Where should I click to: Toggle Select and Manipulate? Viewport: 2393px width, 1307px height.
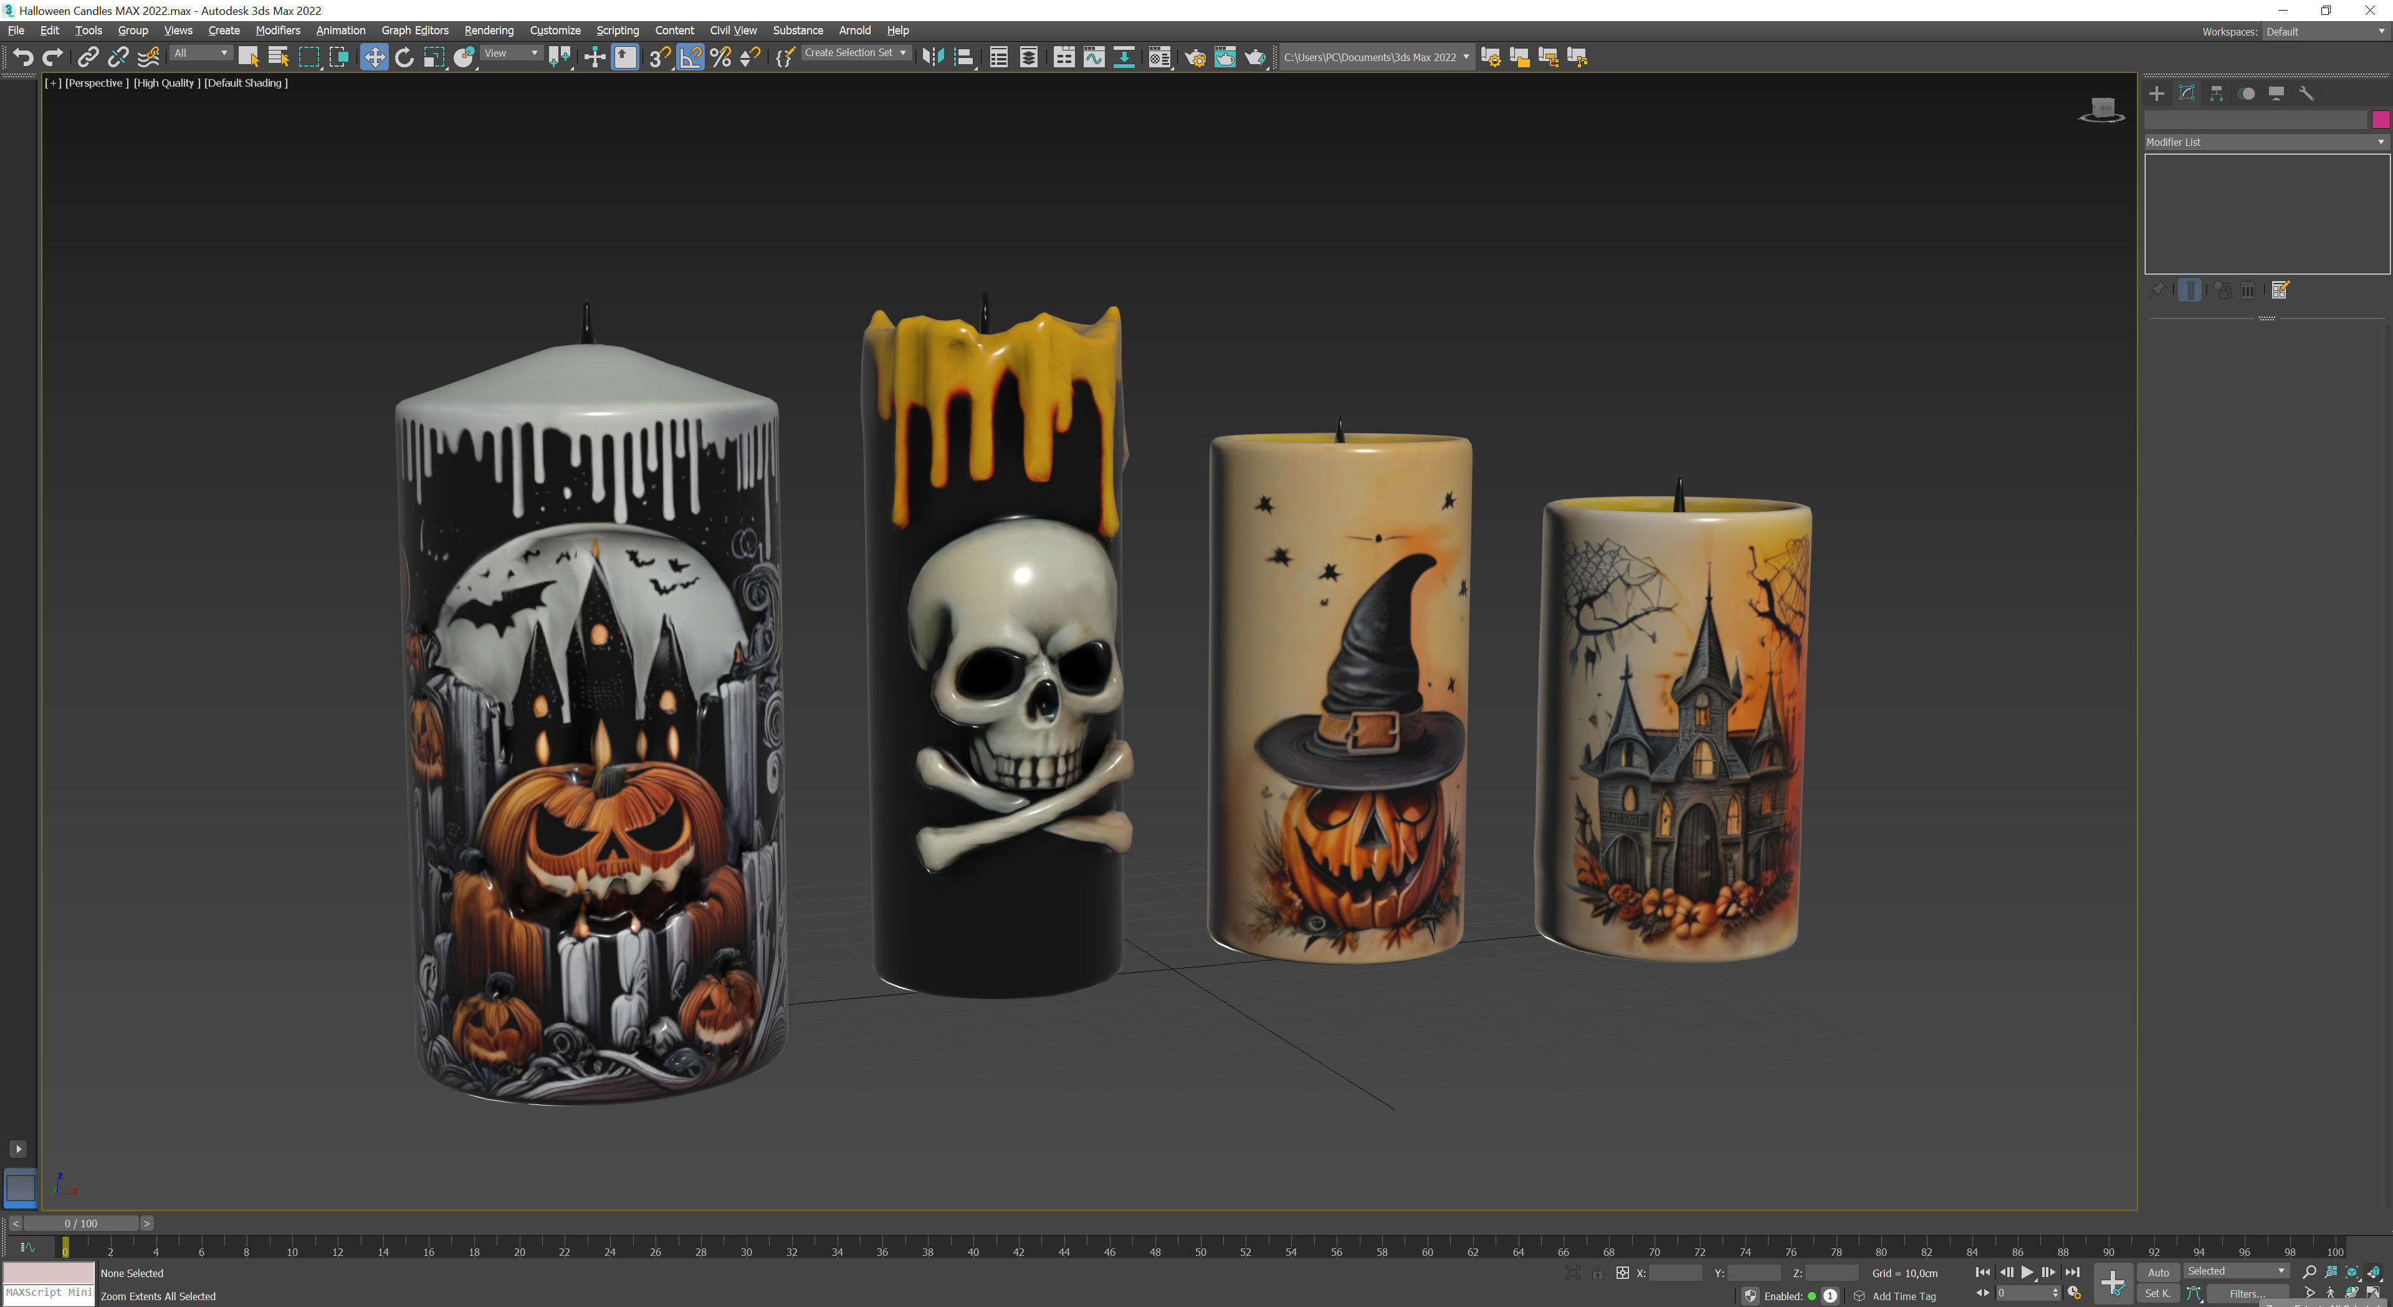coord(595,57)
